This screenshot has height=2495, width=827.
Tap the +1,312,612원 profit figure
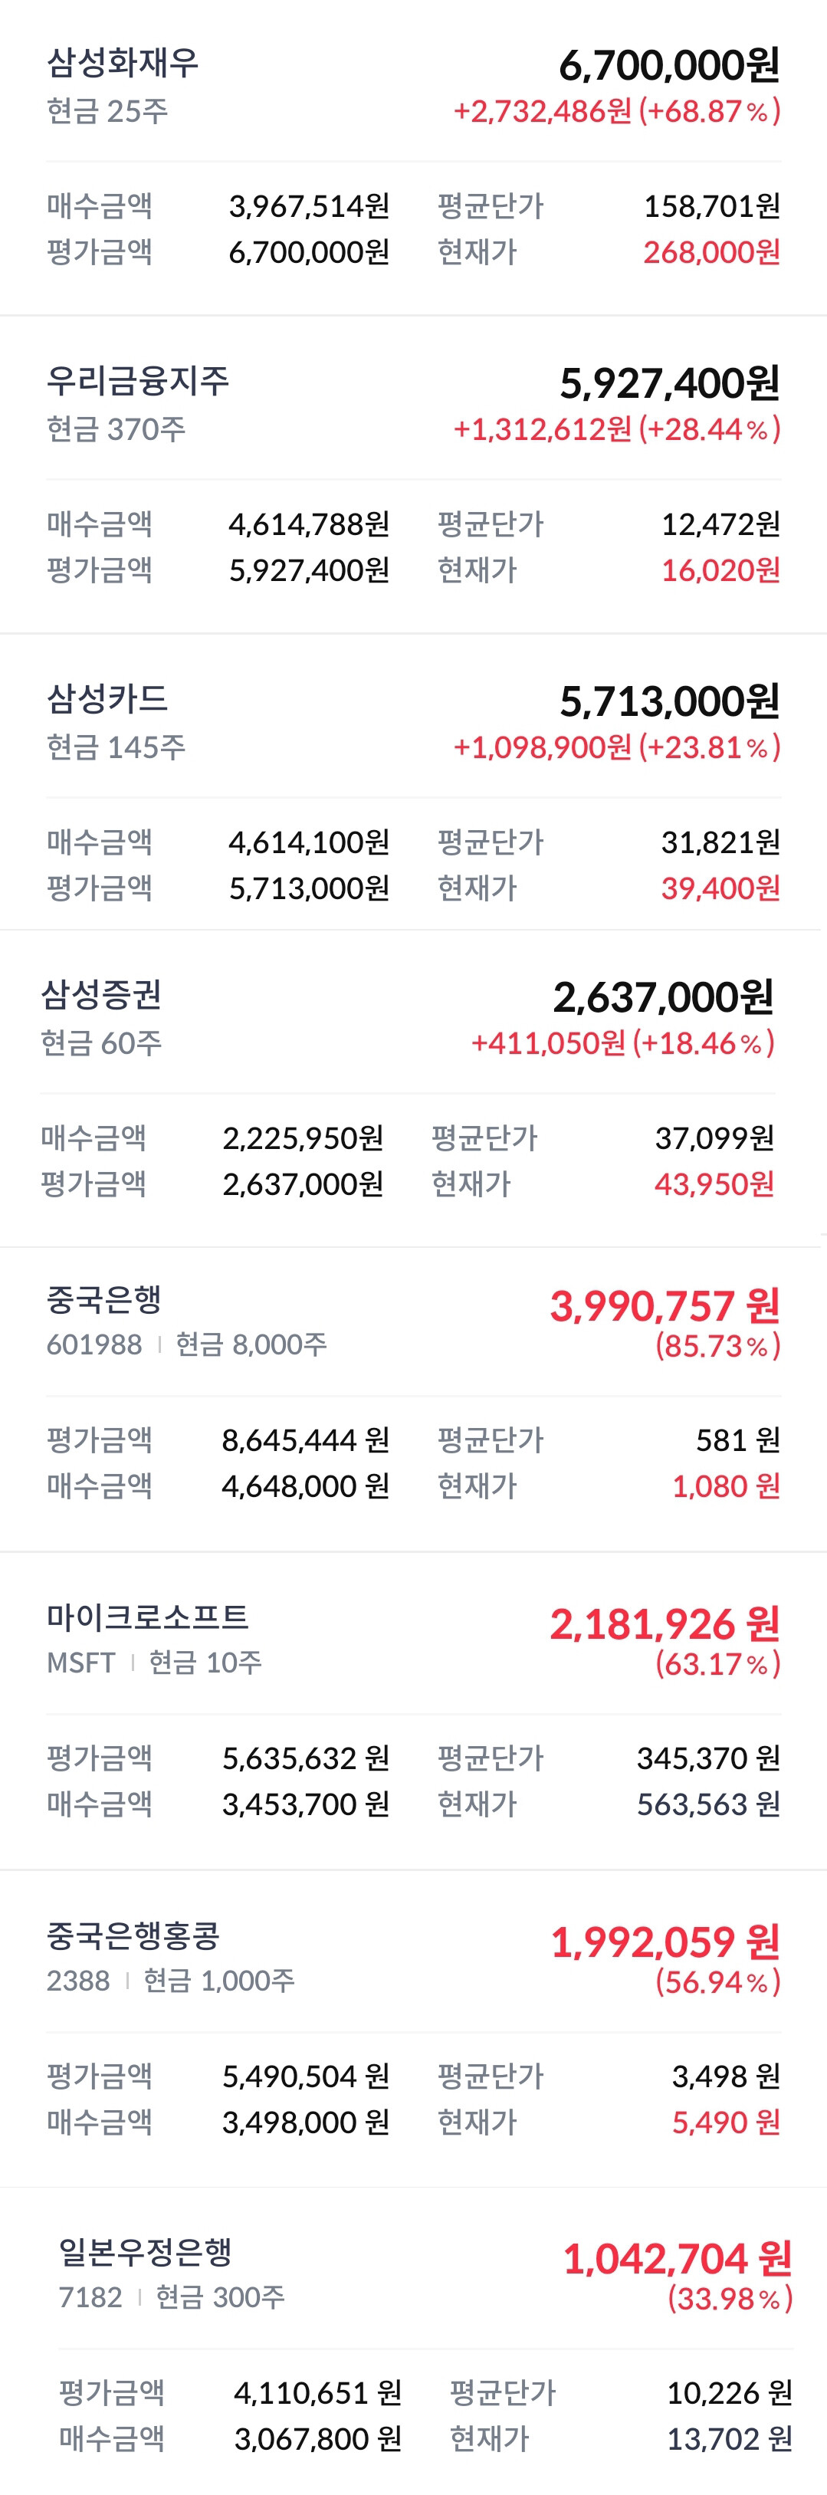tap(543, 429)
